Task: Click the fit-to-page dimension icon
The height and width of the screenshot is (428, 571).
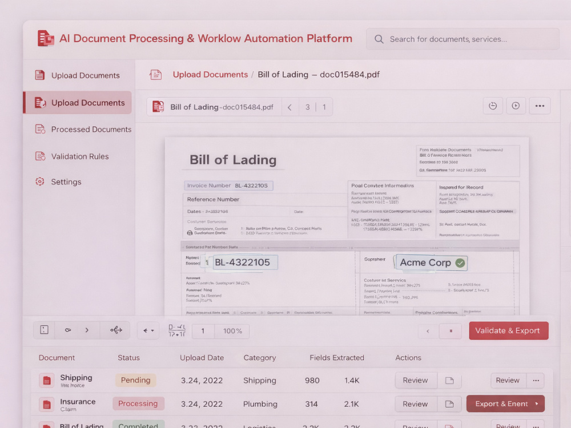Action: (x=177, y=330)
